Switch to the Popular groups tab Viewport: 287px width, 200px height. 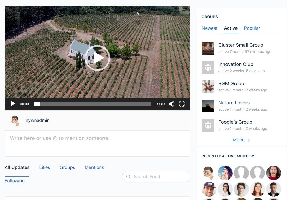click(x=252, y=28)
